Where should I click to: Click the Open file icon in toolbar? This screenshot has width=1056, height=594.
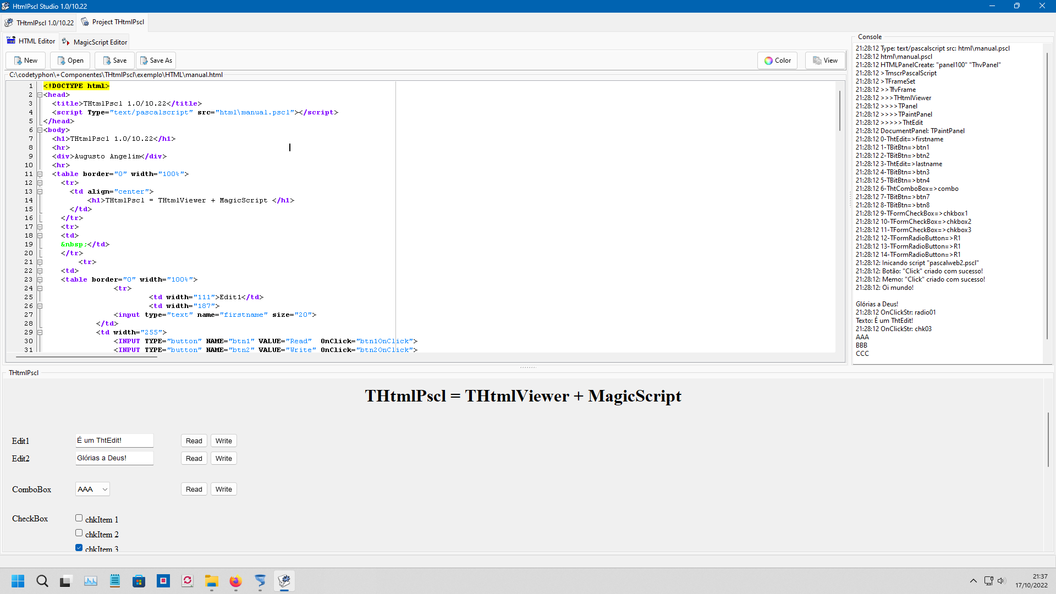point(61,61)
